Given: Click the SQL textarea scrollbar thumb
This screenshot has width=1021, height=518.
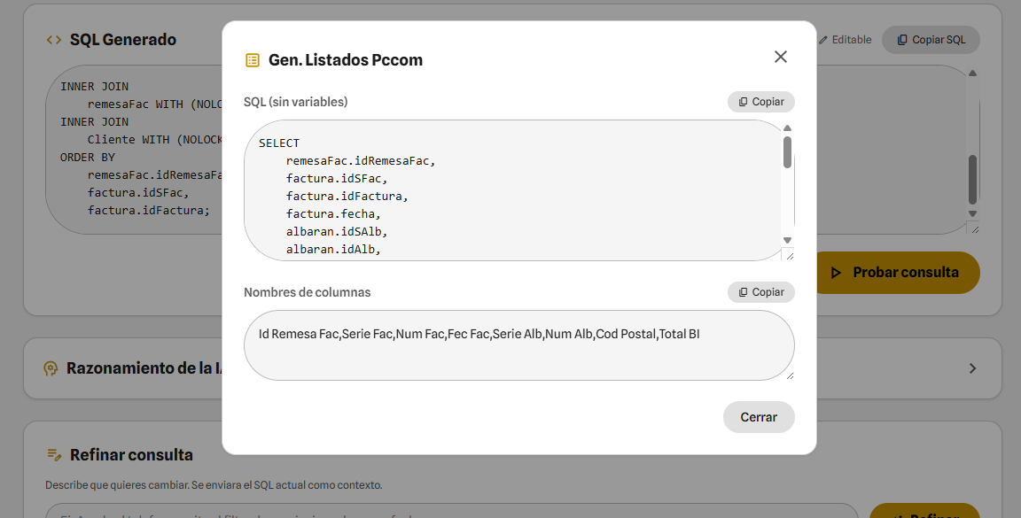Looking at the screenshot, I should (x=787, y=152).
